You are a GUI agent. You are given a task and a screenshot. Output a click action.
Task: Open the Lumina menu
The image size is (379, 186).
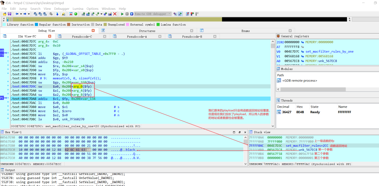pyautogui.click(x=78, y=9)
